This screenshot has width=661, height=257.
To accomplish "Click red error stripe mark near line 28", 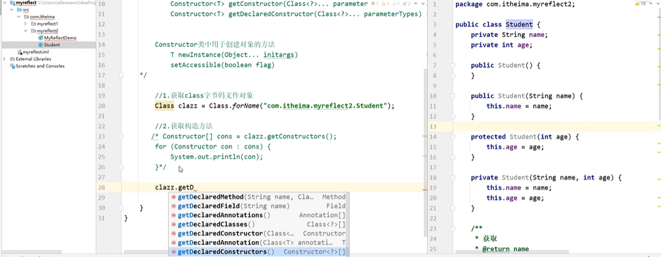I will [x=425, y=190].
